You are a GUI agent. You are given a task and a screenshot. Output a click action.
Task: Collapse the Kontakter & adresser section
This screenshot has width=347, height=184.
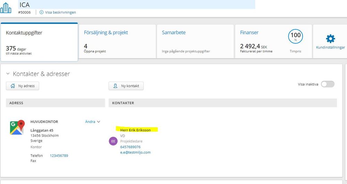8,74
